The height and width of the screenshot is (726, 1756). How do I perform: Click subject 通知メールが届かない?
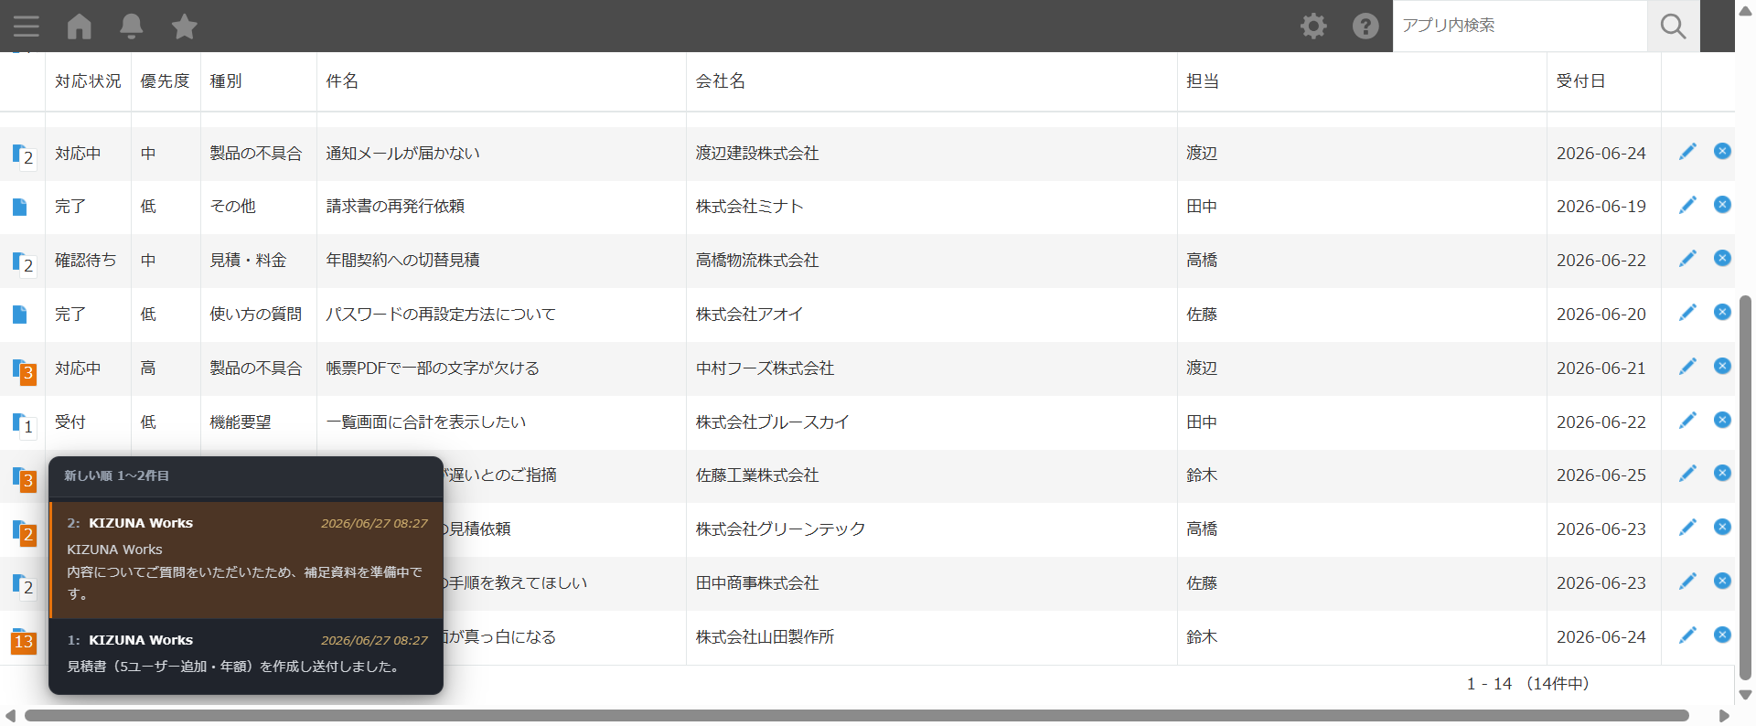pos(402,154)
